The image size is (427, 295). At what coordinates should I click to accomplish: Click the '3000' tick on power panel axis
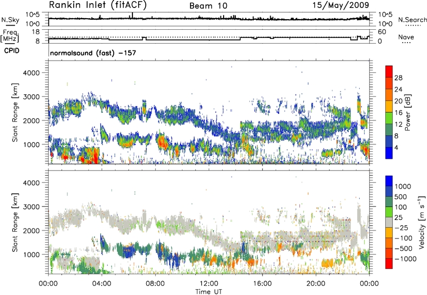tap(31, 97)
